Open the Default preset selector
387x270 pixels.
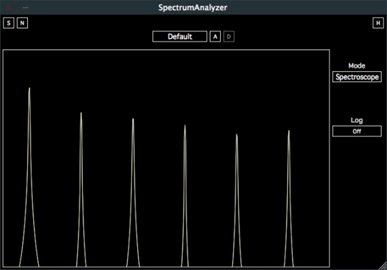click(180, 36)
